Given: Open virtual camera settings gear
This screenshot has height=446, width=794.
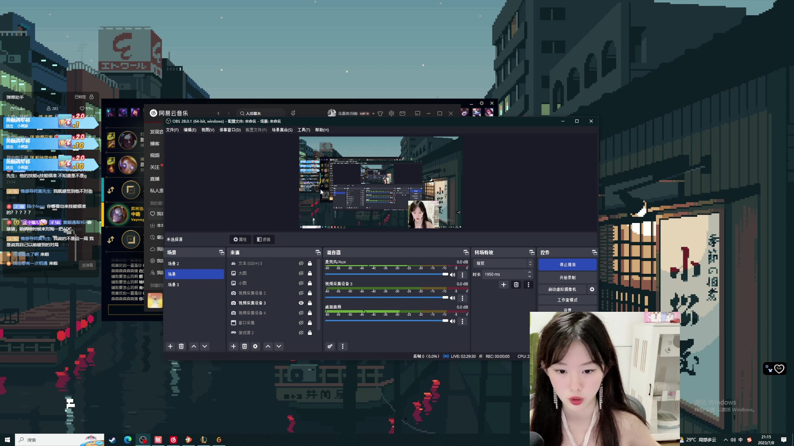Looking at the screenshot, I should [592, 289].
